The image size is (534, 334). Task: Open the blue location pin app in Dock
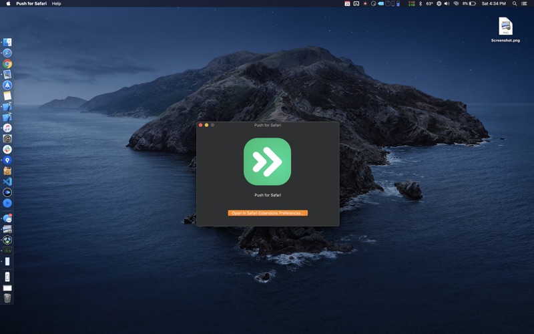coord(7,160)
